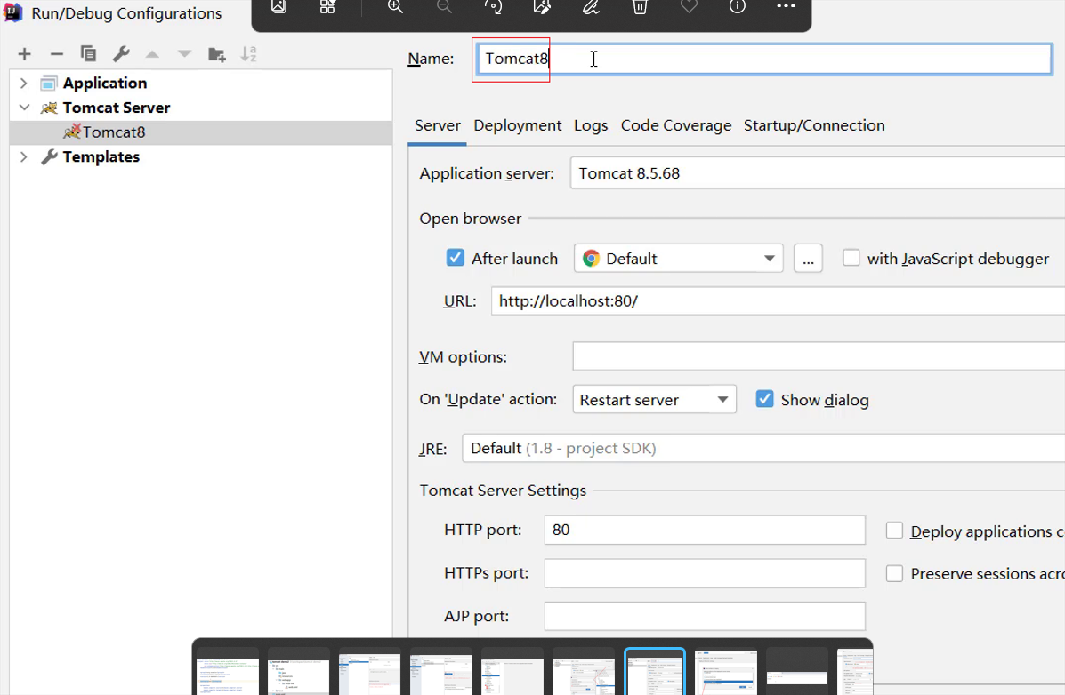Open the image gallery icon in viewer toolbar
This screenshot has width=1065, height=695.
[278, 7]
